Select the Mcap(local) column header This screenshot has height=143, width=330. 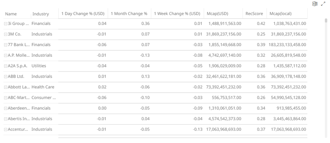pyautogui.click(x=280, y=14)
